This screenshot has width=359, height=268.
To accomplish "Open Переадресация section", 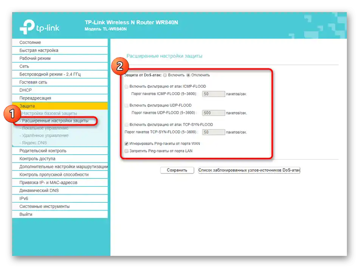I will pos(60,98).
